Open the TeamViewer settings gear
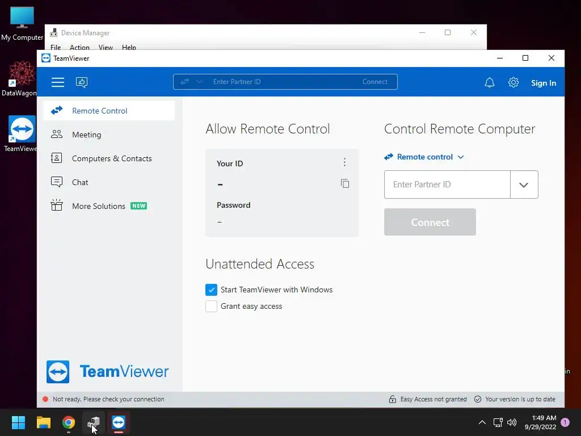The width and height of the screenshot is (581, 436). pos(513,82)
